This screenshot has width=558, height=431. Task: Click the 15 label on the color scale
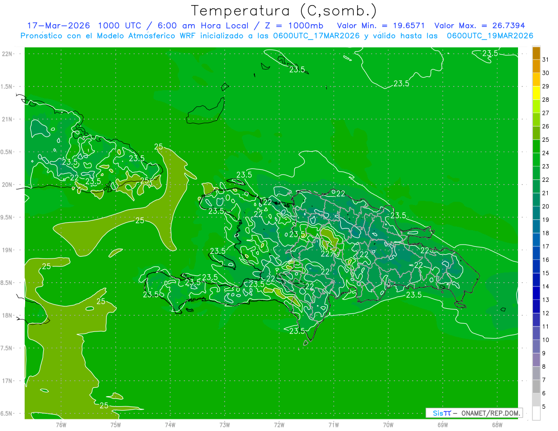545,273
